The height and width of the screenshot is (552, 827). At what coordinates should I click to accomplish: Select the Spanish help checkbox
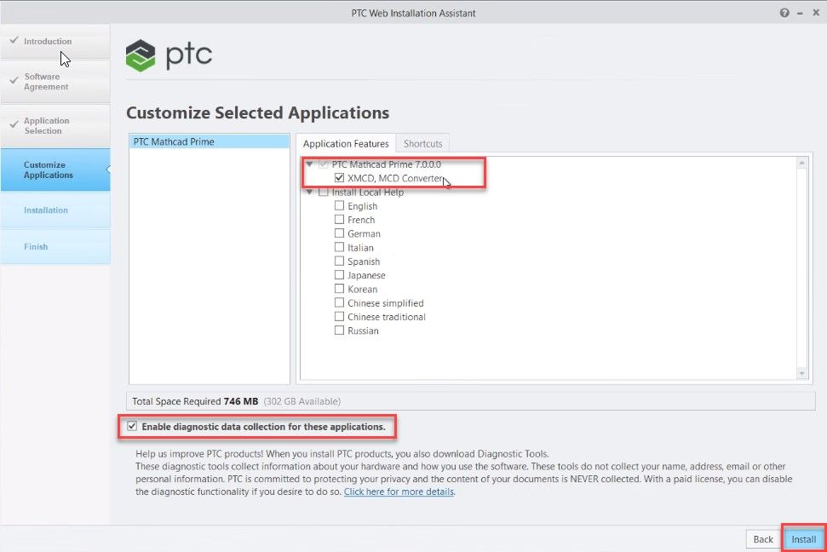pos(339,261)
